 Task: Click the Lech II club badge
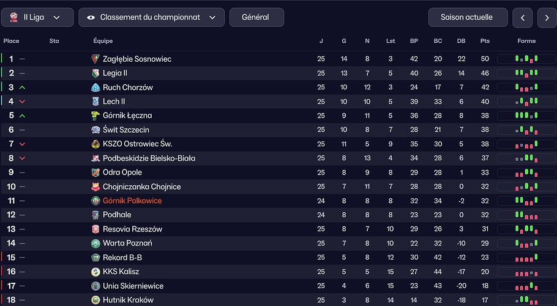pos(95,102)
